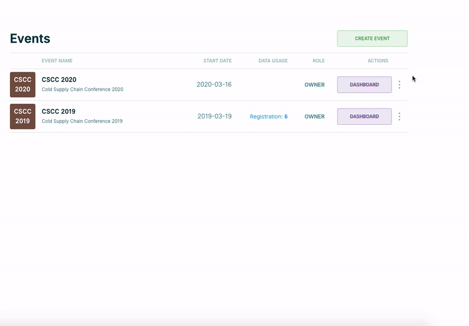
Task: Select the CSCC 2020 event title
Action: click(59, 80)
